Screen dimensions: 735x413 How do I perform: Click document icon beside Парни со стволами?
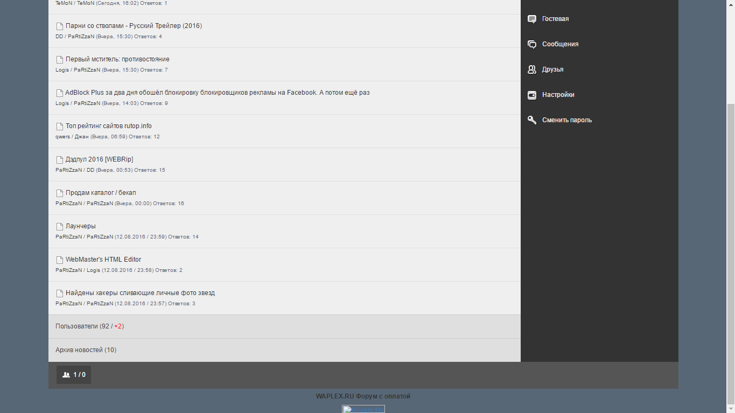(60, 26)
